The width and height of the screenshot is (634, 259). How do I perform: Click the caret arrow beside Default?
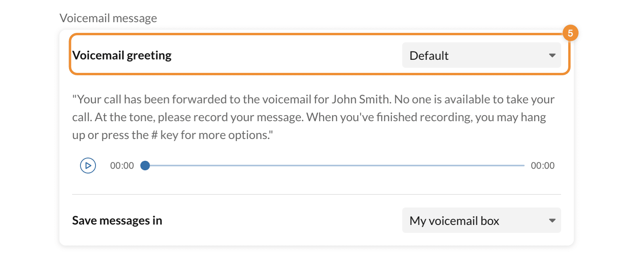coord(552,55)
